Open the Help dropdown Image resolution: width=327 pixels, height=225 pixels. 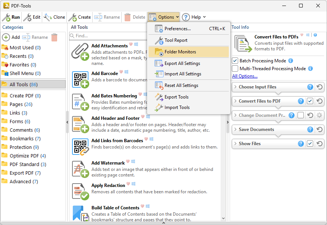click(x=194, y=17)
